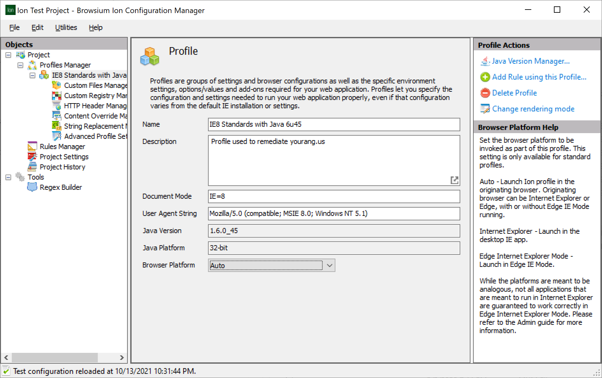Screen dimensions: 602x378
Task: Click the String Replacement Manager icon
Action: [x=57, y=126]
